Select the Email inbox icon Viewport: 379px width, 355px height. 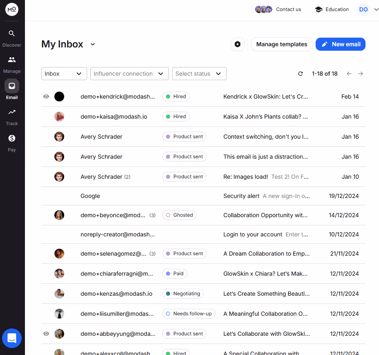pyautogui.click(x=12, y=86)
